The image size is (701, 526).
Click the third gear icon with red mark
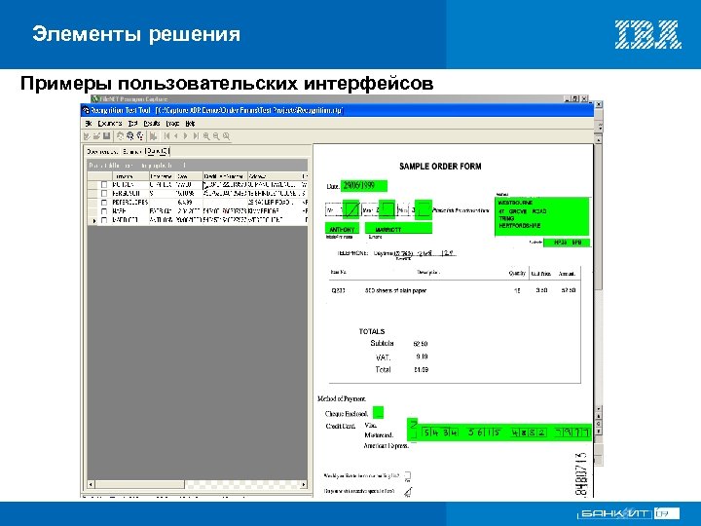pyautogui.click(x=140, y=136)
